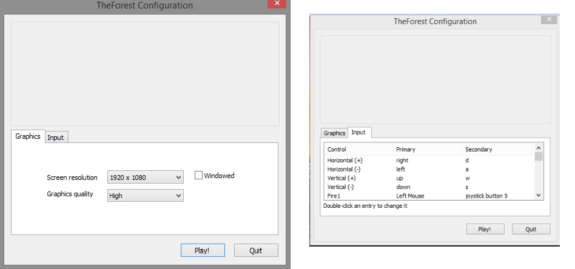This screenshot has width=575, height=269.
Task: Click primary binding 'right'
Action: [x=402, y=160]
